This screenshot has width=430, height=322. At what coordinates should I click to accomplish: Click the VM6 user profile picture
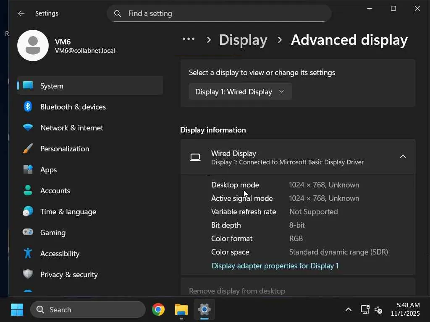click(x=33, y=45)
